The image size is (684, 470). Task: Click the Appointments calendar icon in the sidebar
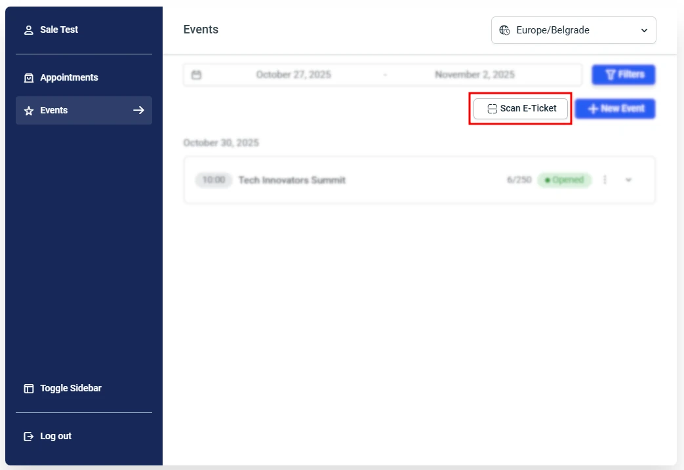(28, 77)
